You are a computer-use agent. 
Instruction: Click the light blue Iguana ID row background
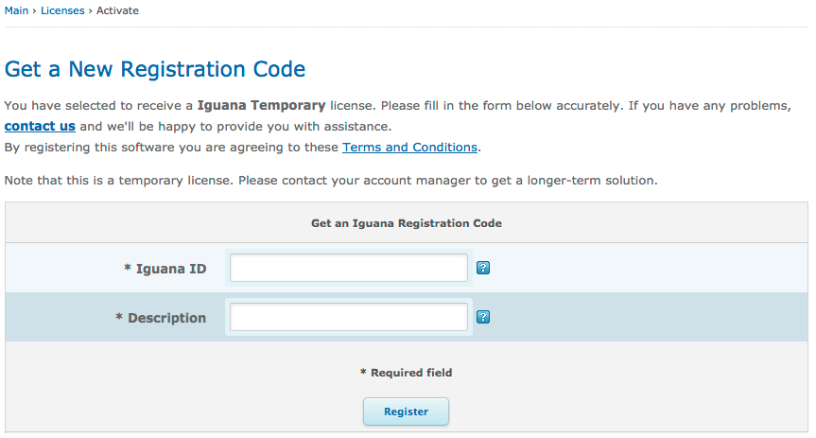pos(643,268)
